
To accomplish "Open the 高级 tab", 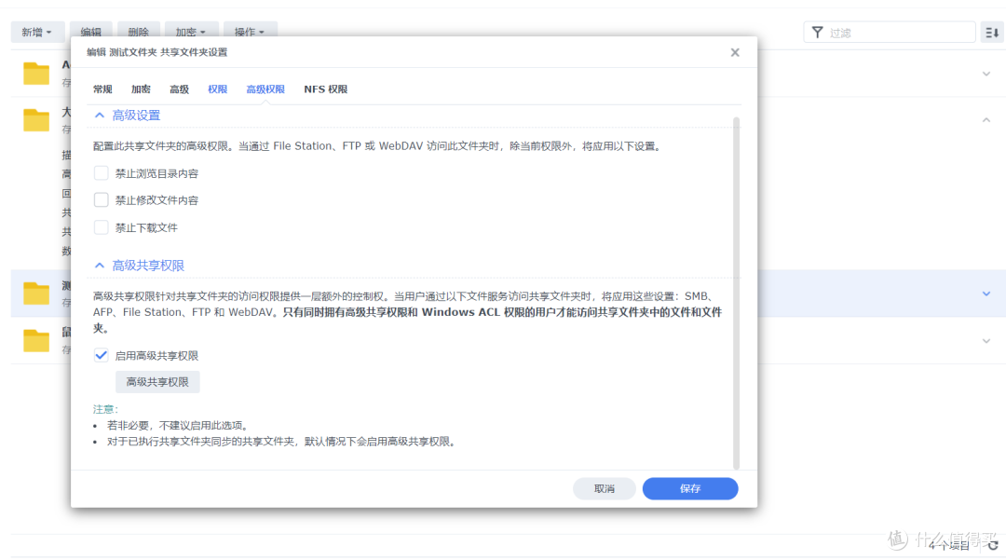I will (179, 89).
